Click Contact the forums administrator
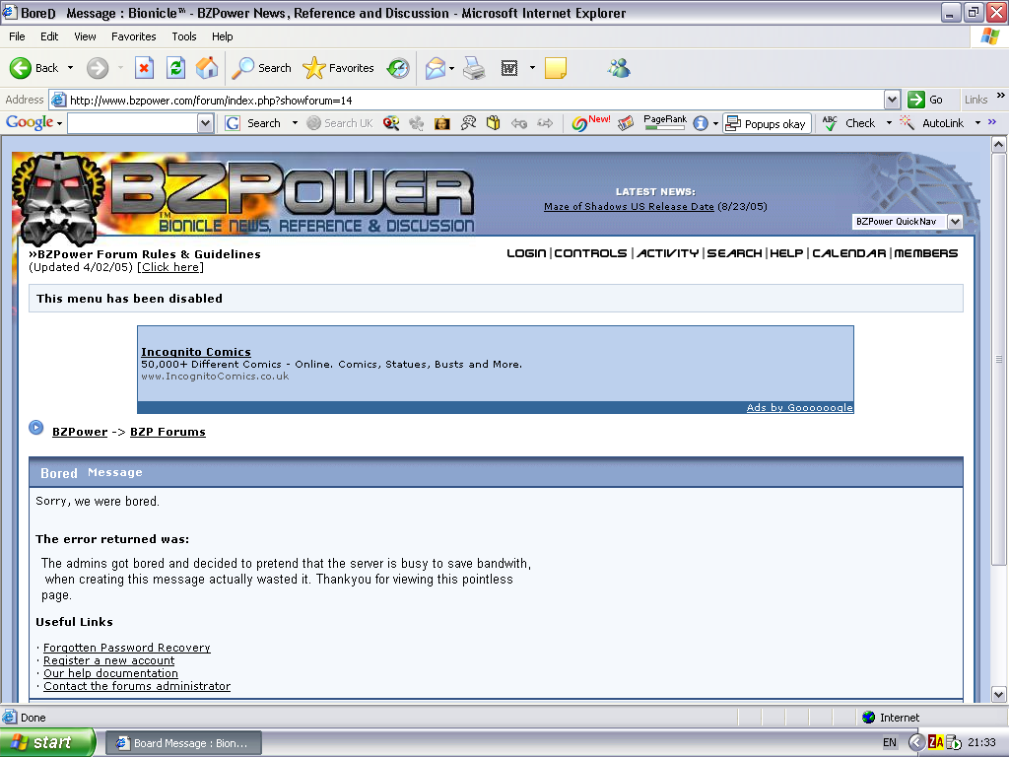Screen dimensions: 1009x757 pos(136,686)
